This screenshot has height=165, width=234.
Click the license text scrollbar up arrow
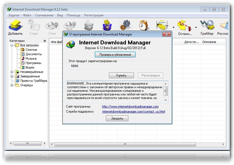pyautogui.click(x=166, y=83)
